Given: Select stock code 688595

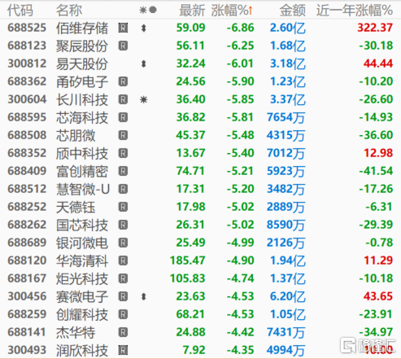Looking at the screenshot, I should pyautogui.click(x=27, y=117).
